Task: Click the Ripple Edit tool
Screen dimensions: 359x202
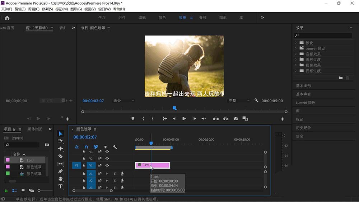Action: coord(60,149)
